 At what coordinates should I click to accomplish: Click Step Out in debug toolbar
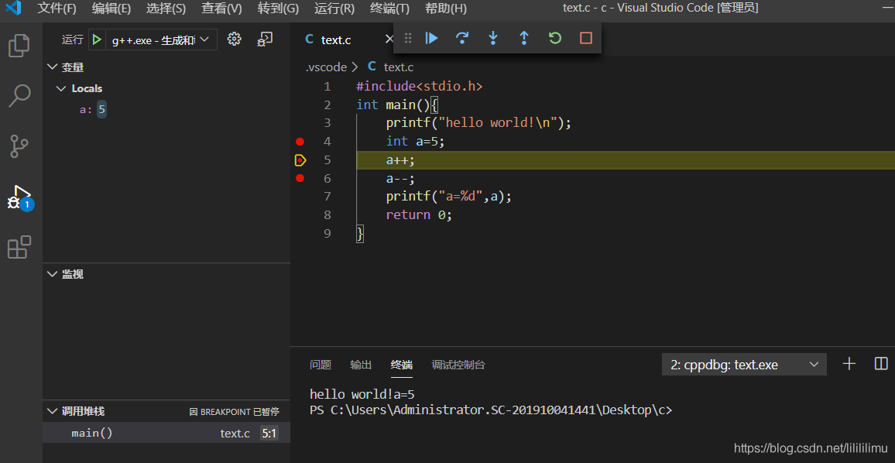(x=523, y=38)
